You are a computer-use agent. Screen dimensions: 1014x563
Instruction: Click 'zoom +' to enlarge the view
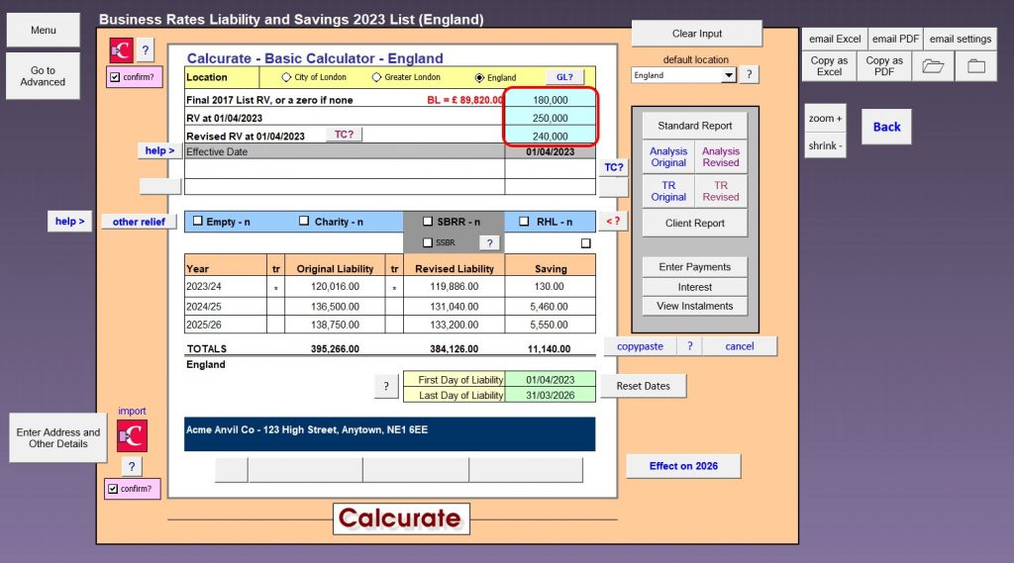[825, 119]
